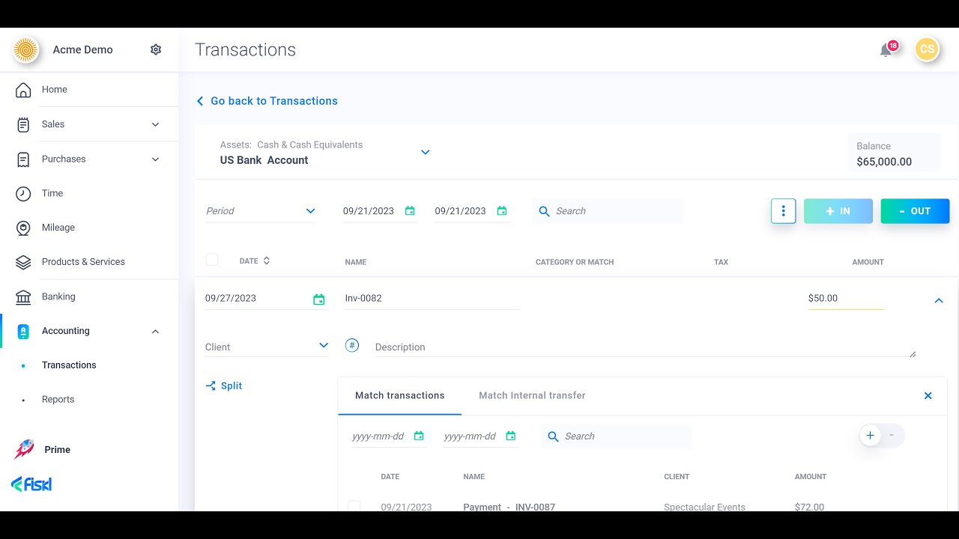
Task: Click the Accounting sidebar icon
Action: coord(23,331)
